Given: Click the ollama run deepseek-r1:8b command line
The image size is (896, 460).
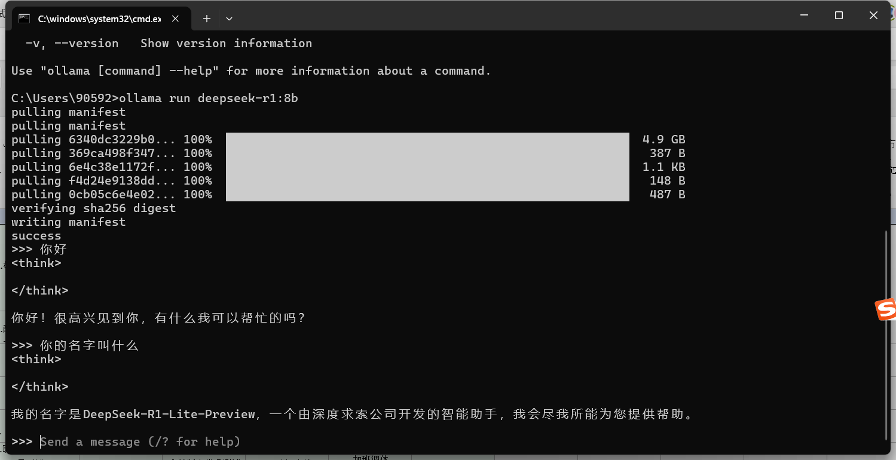Looking at the screenshot, I should [x=155, y=98].
